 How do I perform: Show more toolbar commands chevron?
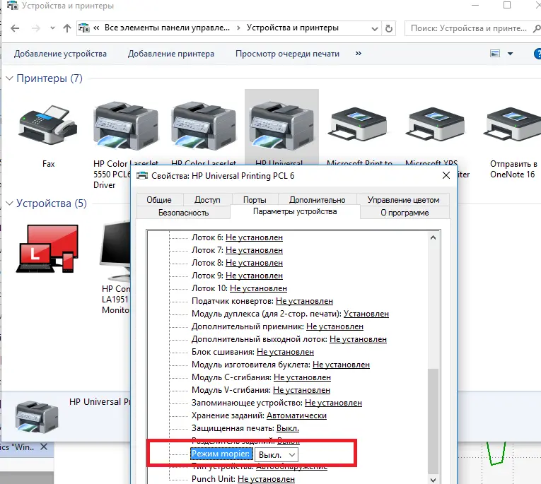coord(359,54)
